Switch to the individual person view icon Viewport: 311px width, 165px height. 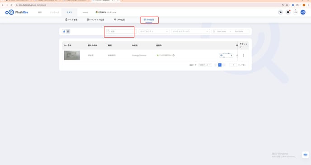pos(64,31)
